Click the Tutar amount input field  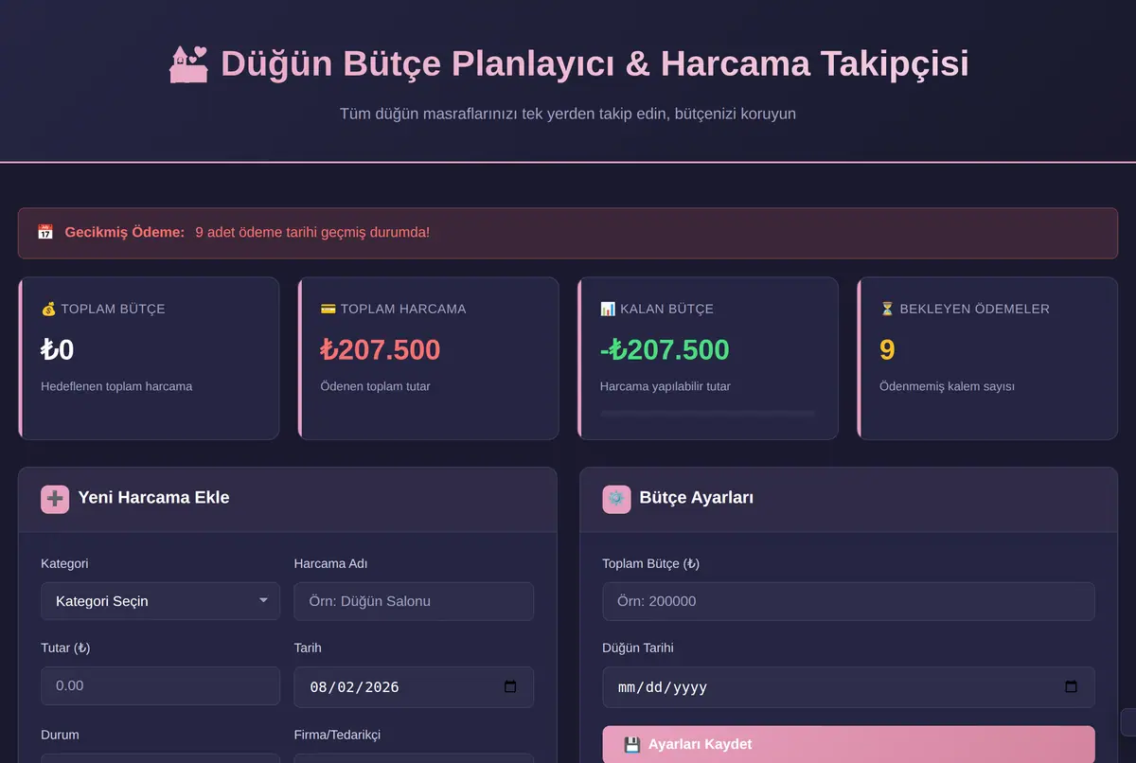tap(160, 686)
